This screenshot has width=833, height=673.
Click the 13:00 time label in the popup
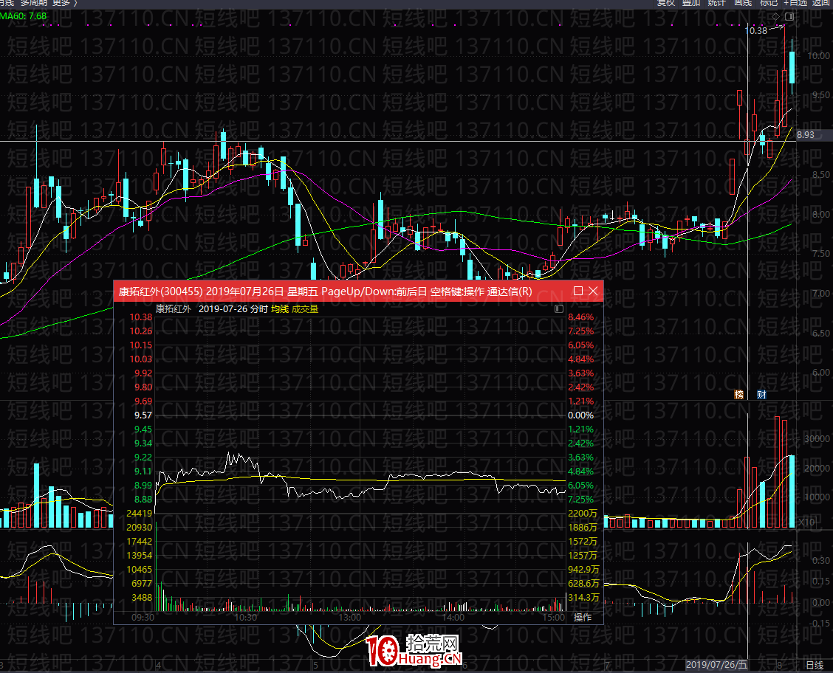(x=349, y=617)
